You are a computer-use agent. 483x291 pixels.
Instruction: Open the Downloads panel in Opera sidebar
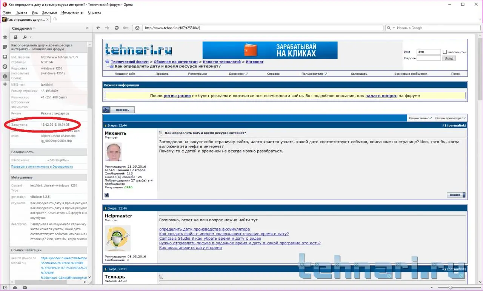click(x=5, y=57)
